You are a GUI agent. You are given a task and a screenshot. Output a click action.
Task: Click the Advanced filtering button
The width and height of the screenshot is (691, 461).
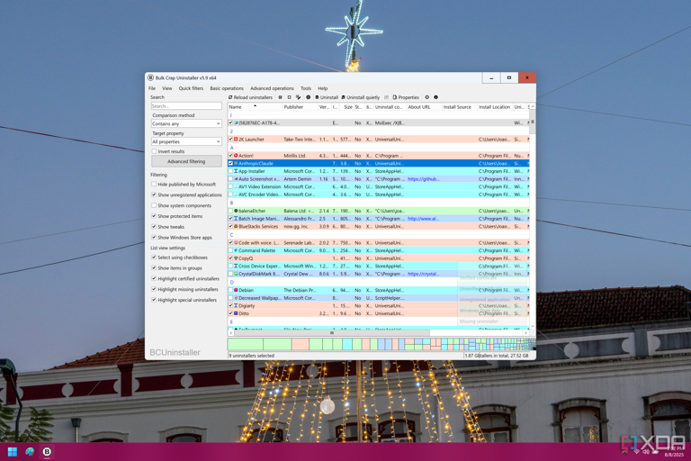tap(186, 161)
